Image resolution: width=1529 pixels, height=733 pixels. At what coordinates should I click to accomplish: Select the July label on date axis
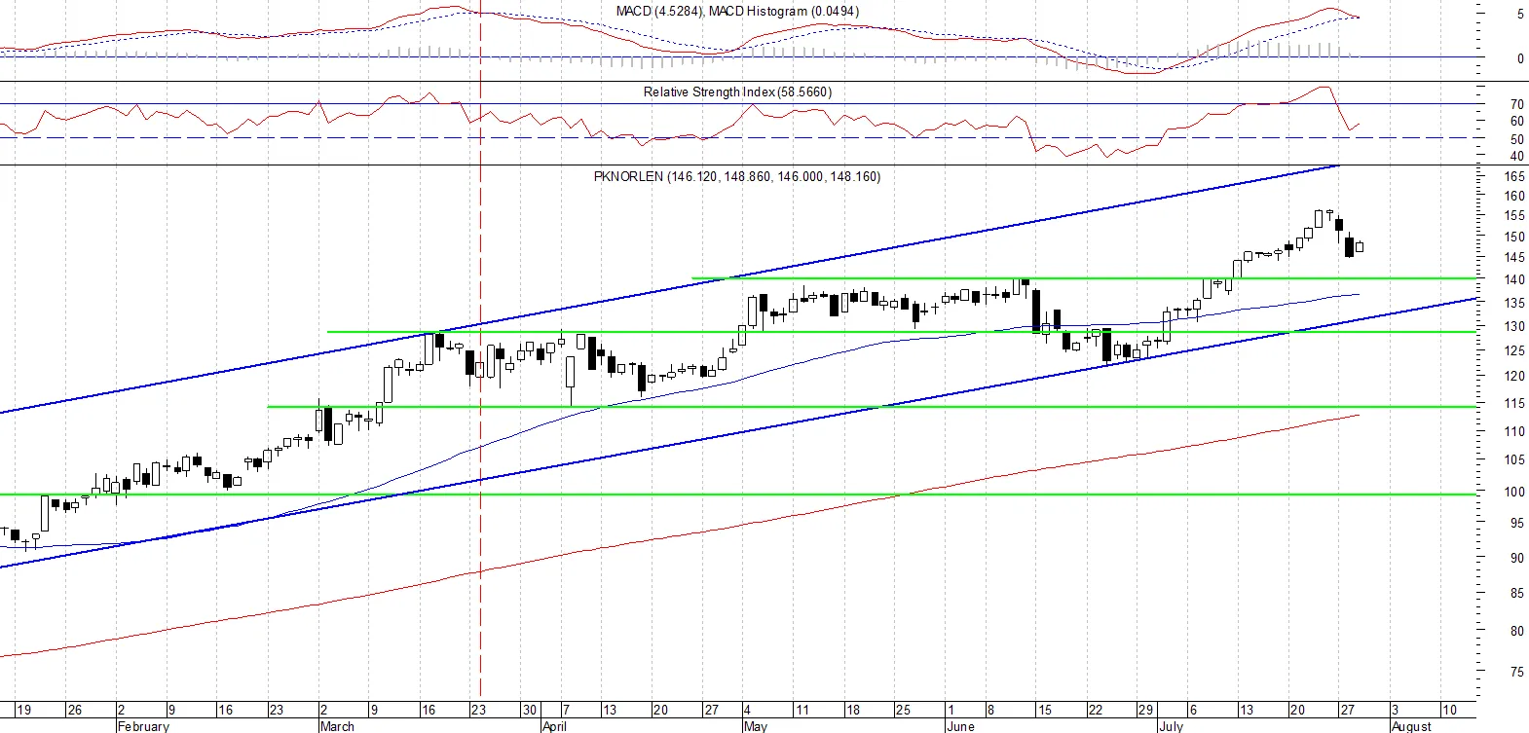(x=1171, y=726)
